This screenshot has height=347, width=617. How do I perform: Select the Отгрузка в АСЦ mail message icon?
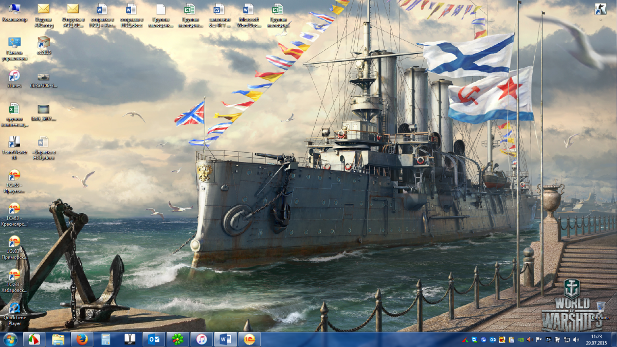pos(72,15)
